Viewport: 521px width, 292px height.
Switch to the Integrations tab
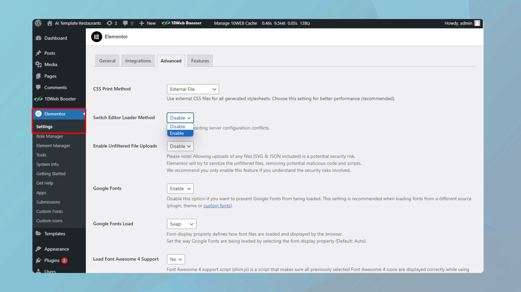click(138, 61)
